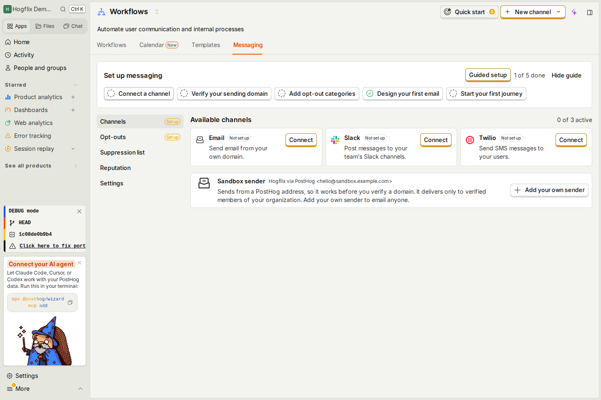Expand the Session replay submenu
Viewport: 601px width, 400px height.
tap(73, 149)
